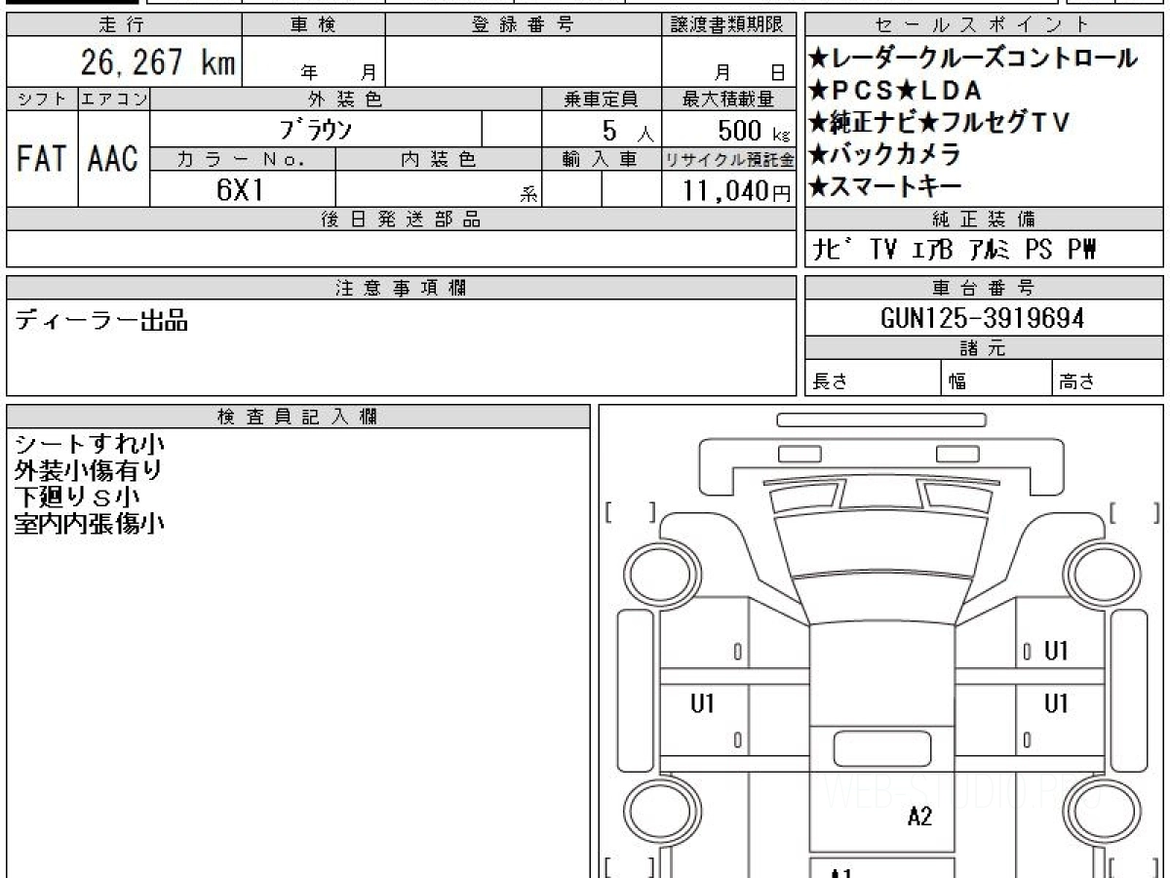Click the mileage value 26,267 km

[x=157, y=62]
